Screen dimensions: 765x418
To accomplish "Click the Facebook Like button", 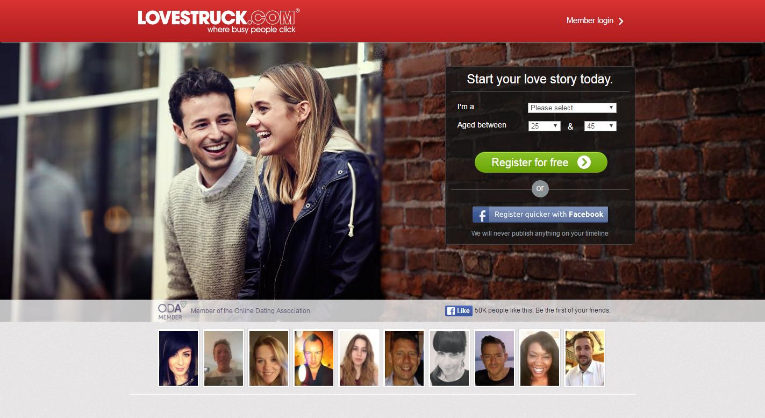I will click(459, 310).
